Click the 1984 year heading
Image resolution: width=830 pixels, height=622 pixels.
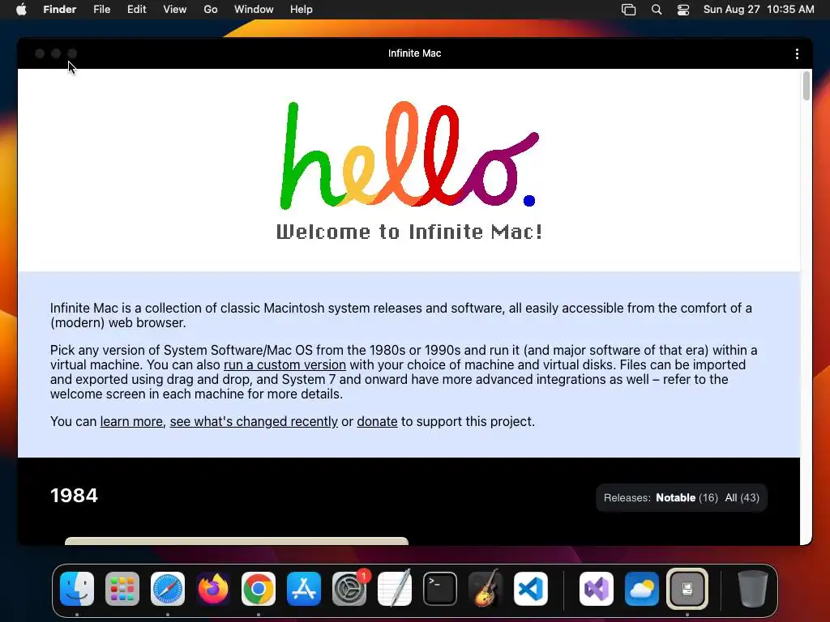74,496
